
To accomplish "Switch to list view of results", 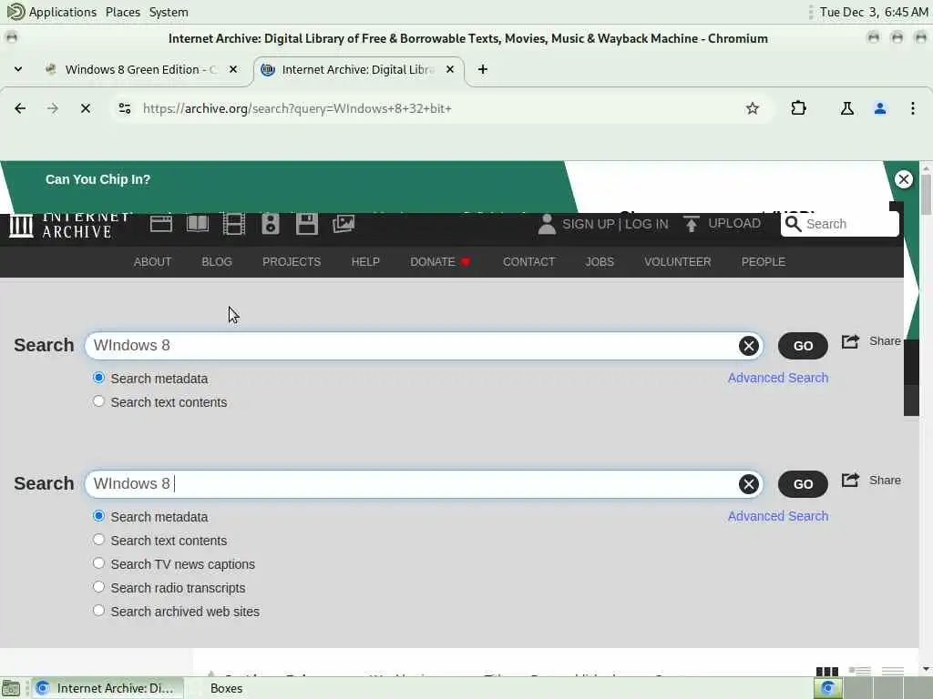I will pyautogui.click(x=860, y=672).
